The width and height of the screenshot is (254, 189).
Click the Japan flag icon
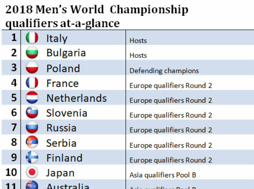pos(32,173)
